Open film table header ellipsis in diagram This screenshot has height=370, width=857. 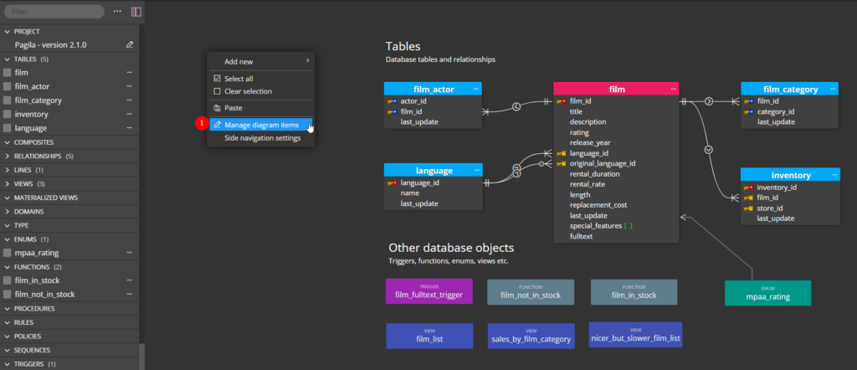[674, 89]
